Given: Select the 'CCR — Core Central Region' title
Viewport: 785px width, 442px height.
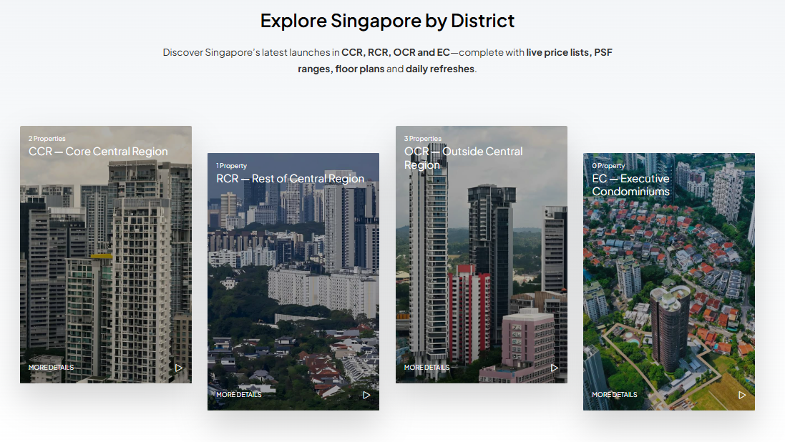Looking at the screenshot, I should coord(98,152).
